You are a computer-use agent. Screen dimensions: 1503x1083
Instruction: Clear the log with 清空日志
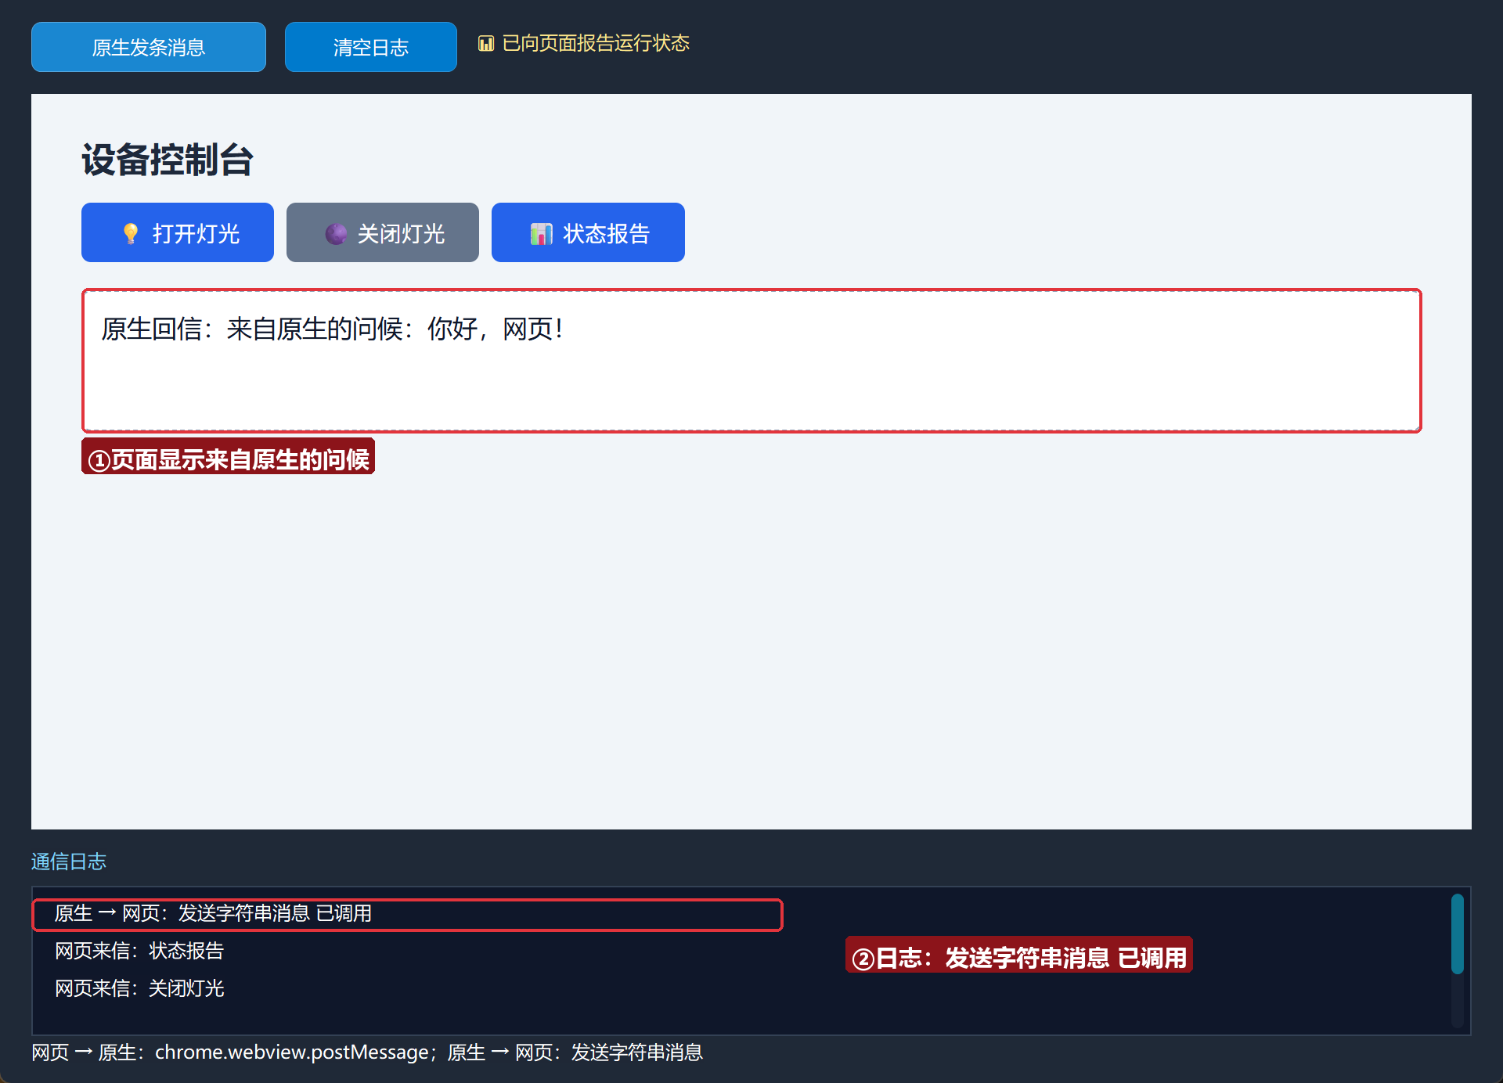pos(371,47)
